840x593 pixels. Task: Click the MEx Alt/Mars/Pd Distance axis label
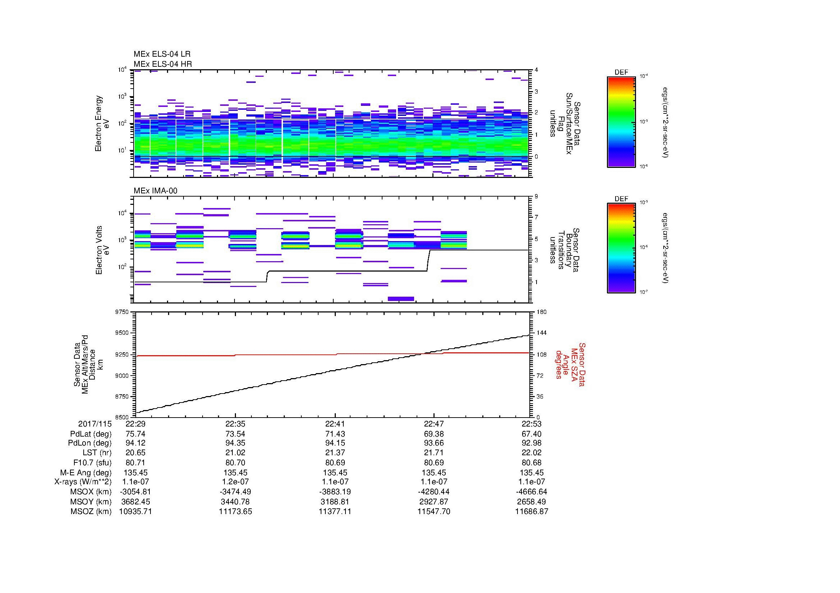pos(88,364)
